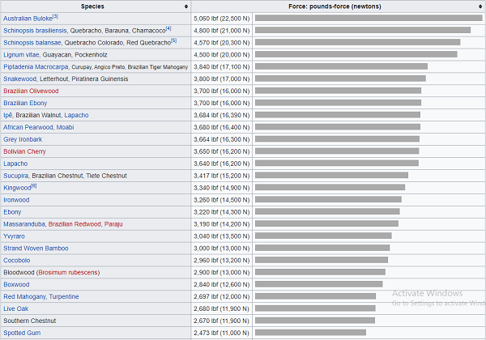Viewport: 486px width, 340px height.
Task: Open red Brazilian Redwood link
Action: pyautogui.click(x=75, y=224)
